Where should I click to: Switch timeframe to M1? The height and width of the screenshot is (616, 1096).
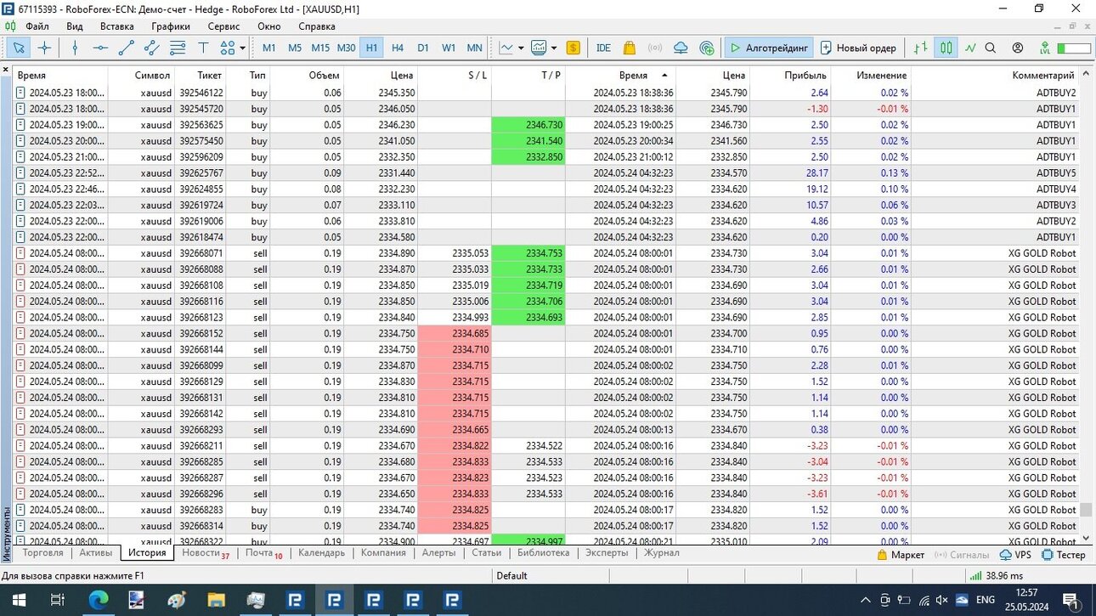pos(269,48)
